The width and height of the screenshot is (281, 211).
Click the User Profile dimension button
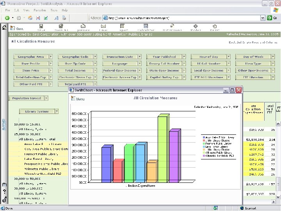pos(31,64)
